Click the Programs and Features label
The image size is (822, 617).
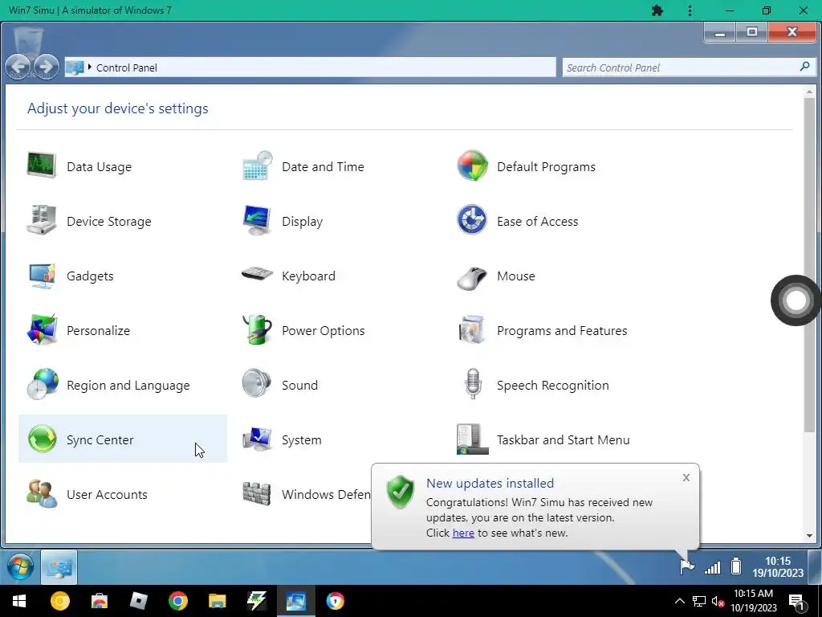point(562,330)
